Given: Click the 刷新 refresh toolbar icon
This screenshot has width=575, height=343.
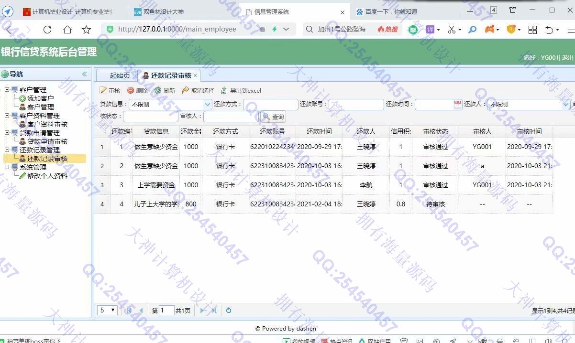Looking at the screenshot, I should (158, 91).
